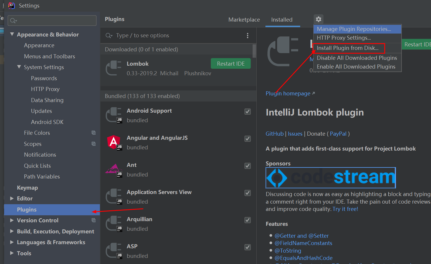Switch to the Installed tab
This screenshot has width=431, height=264.
(282, 20)
